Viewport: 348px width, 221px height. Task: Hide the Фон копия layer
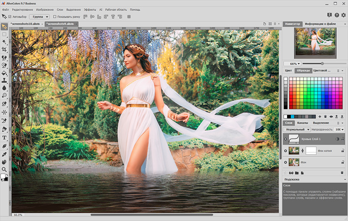coord(286,151)
